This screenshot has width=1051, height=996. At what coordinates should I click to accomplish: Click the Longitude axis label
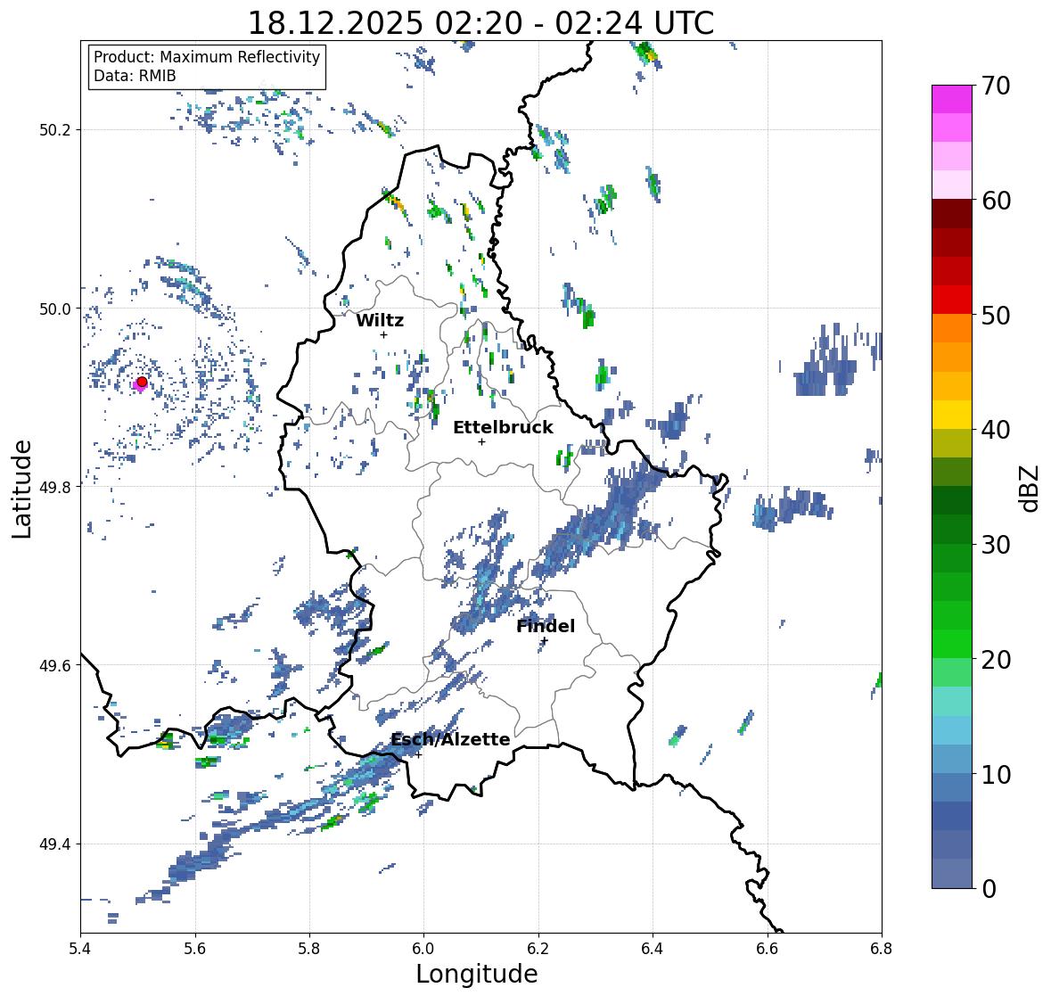tap(477, 974)
